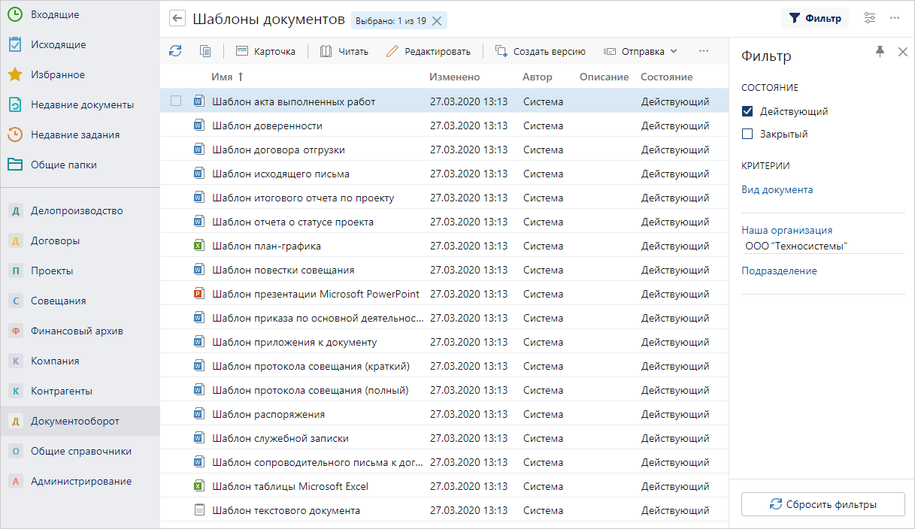
Task: Open the Избранное star folder
Action: 57,74
